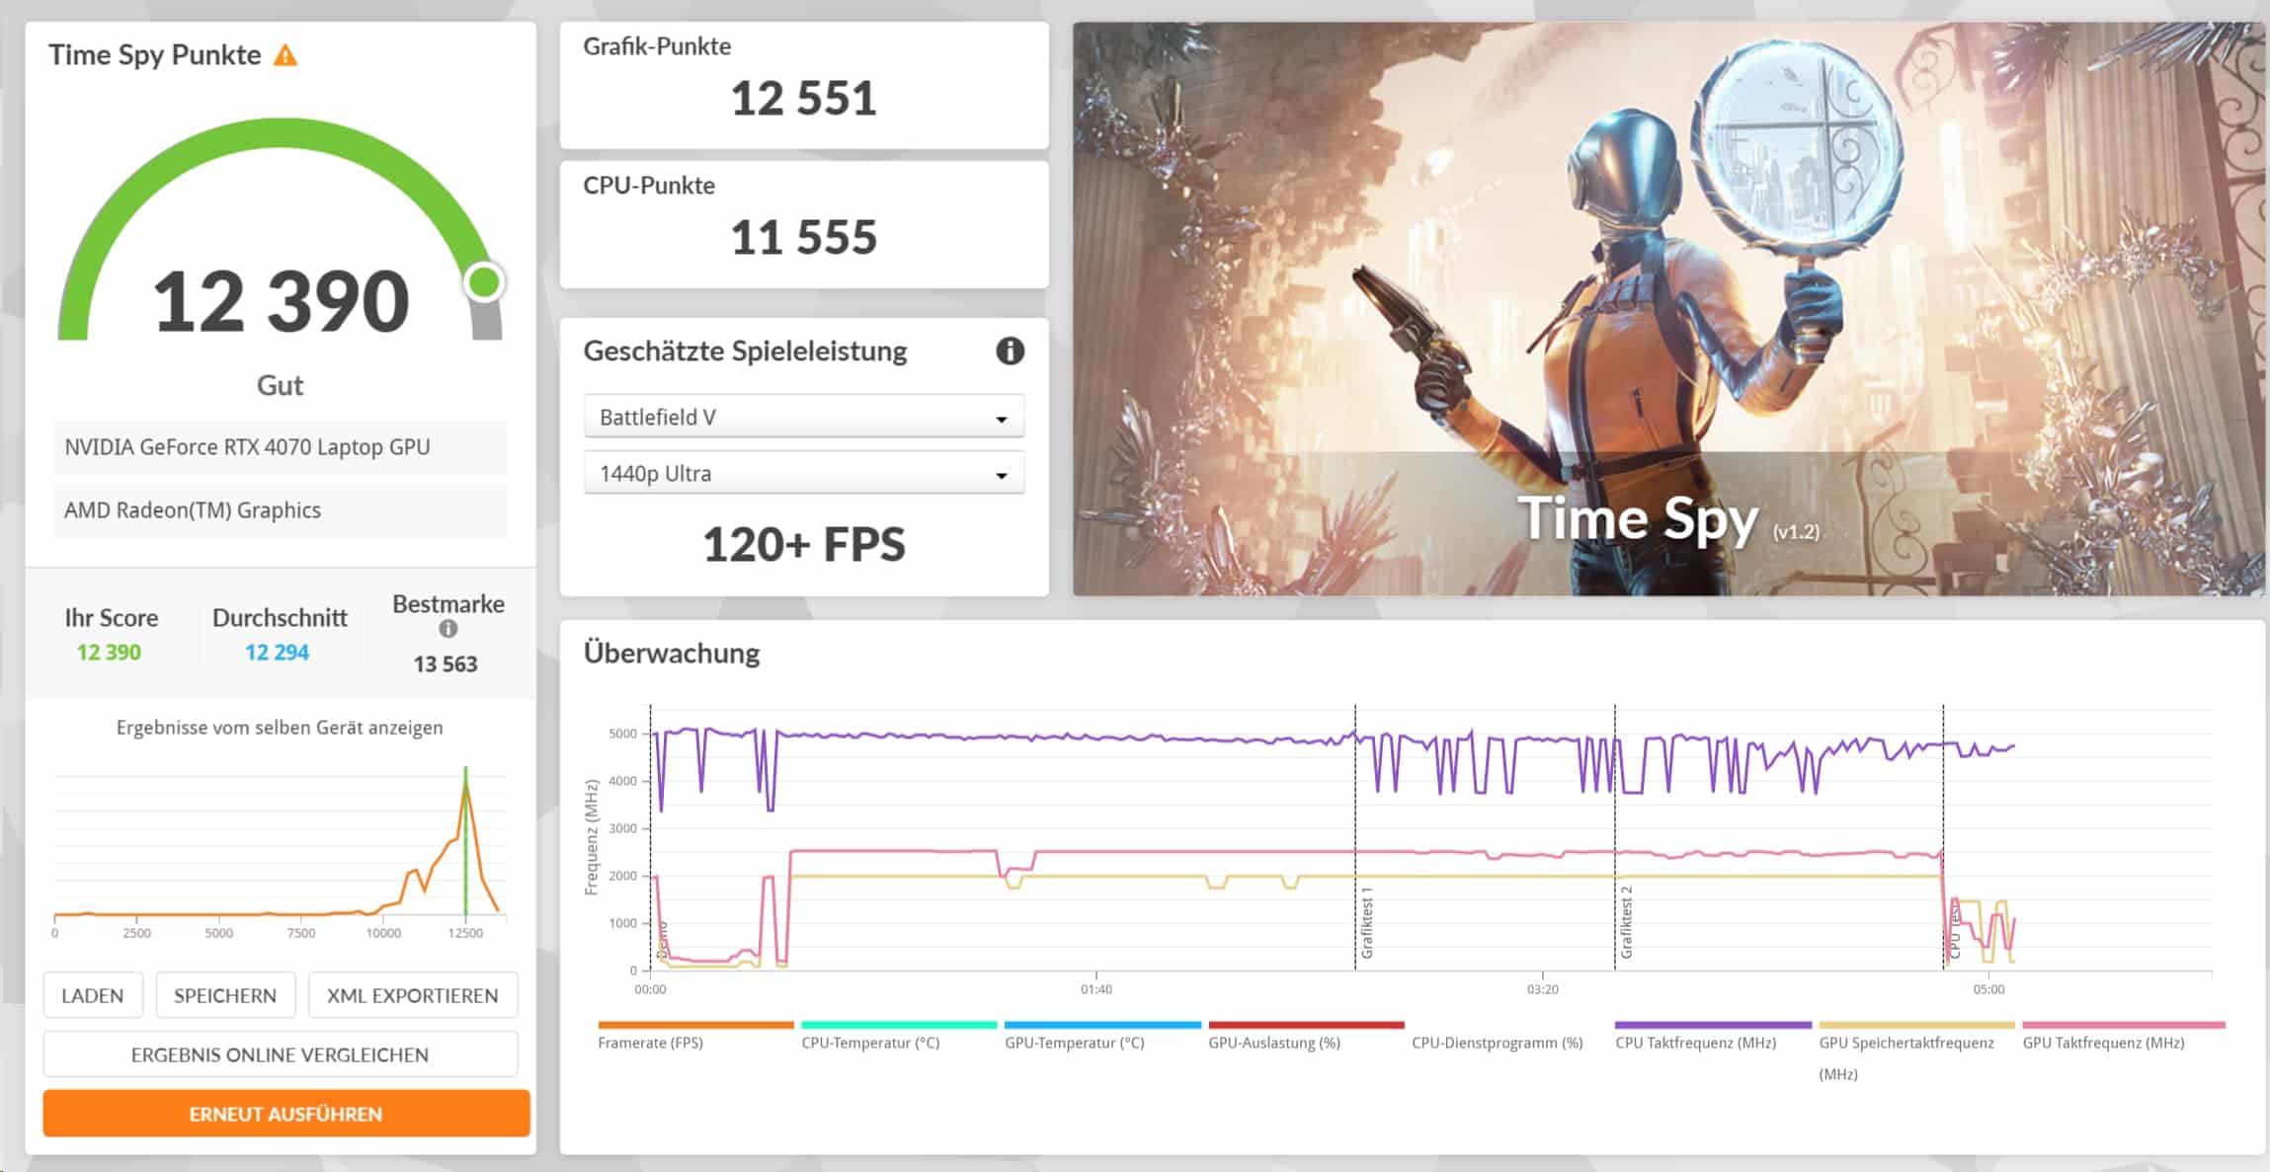Click the small info icon under Bestmarke

click(447, 629)
